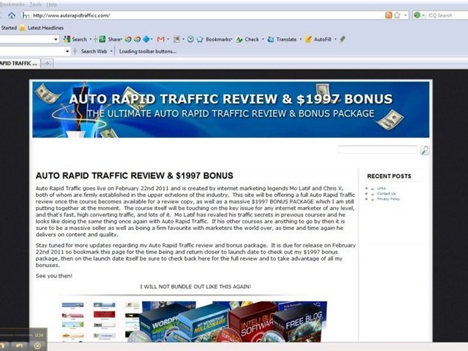The image size is (468, 351).
Task: Click the magnifier search button on page
Action: [x=425, y=150]
